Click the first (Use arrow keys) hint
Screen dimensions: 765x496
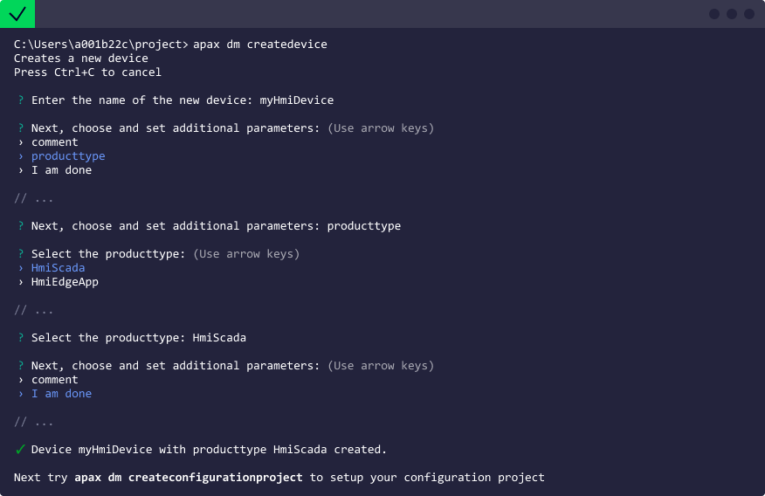(381, 128)
